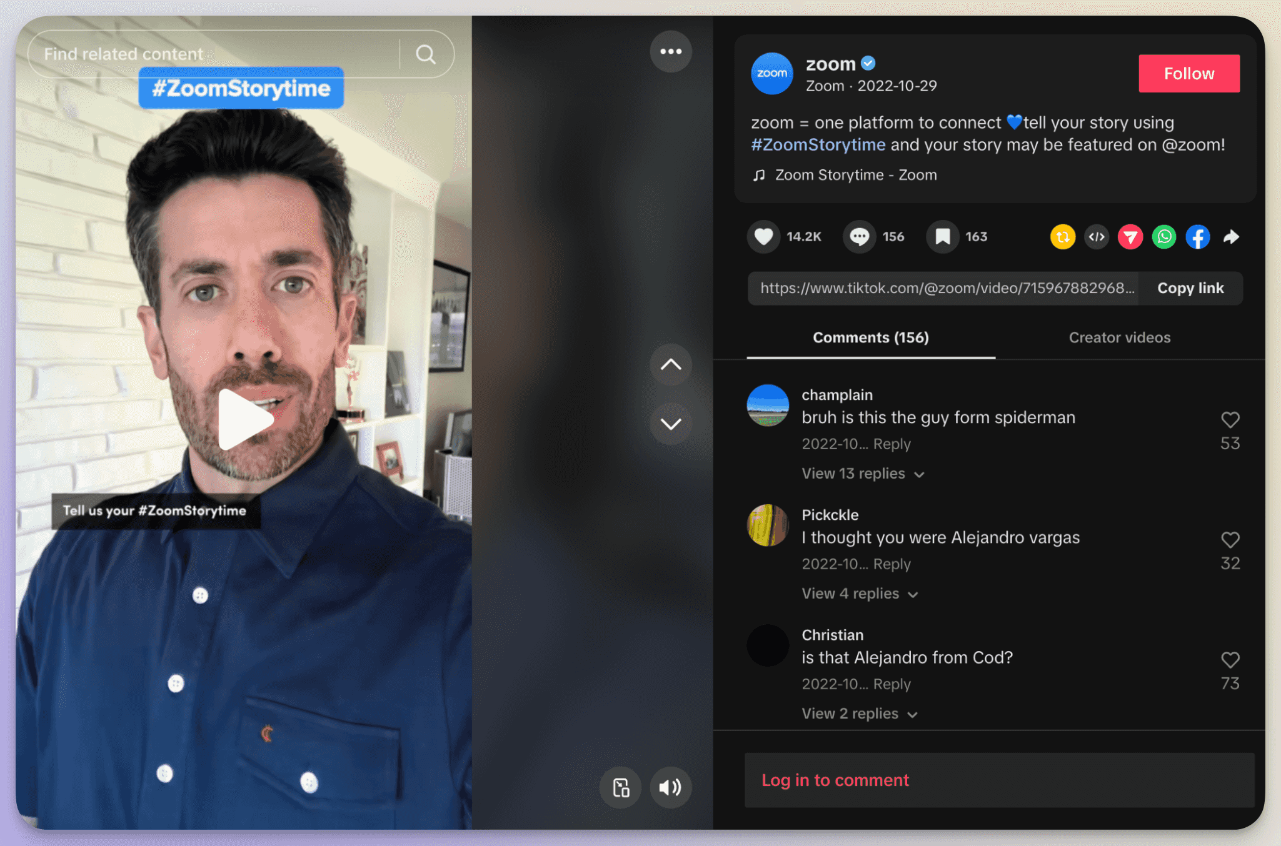Reply to champlain's comment
Viewport: 1281px width, 846px height.
(892, 444)
